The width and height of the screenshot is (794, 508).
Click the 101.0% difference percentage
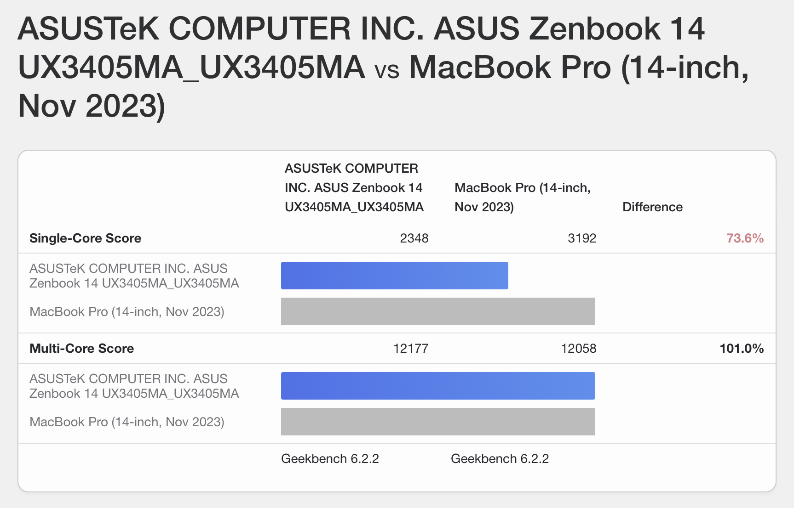point(742,349)
